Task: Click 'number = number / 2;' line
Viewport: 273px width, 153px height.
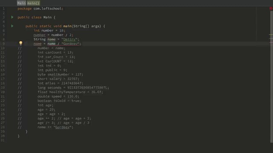Action: tap(53, 35)
